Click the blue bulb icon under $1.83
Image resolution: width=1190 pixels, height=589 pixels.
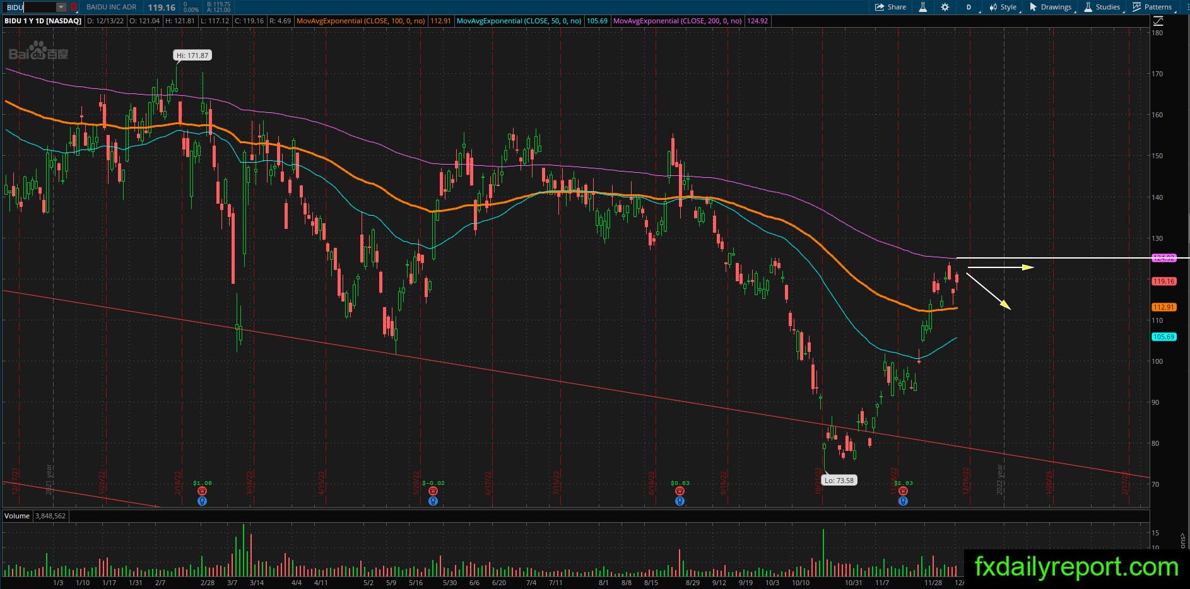click(x=903, y=501)
